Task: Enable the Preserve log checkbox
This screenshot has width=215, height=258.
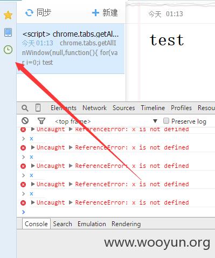Action: 166,121
